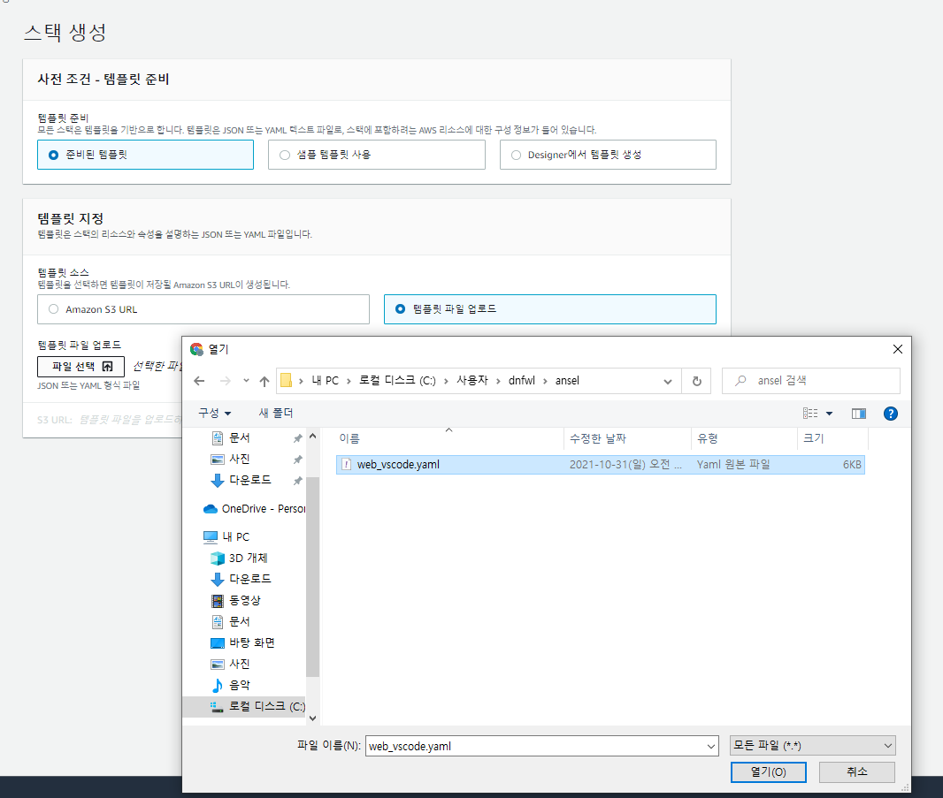
Task: Choose Designer에서 템플릿 생성 option
Action: coord(515,155)
